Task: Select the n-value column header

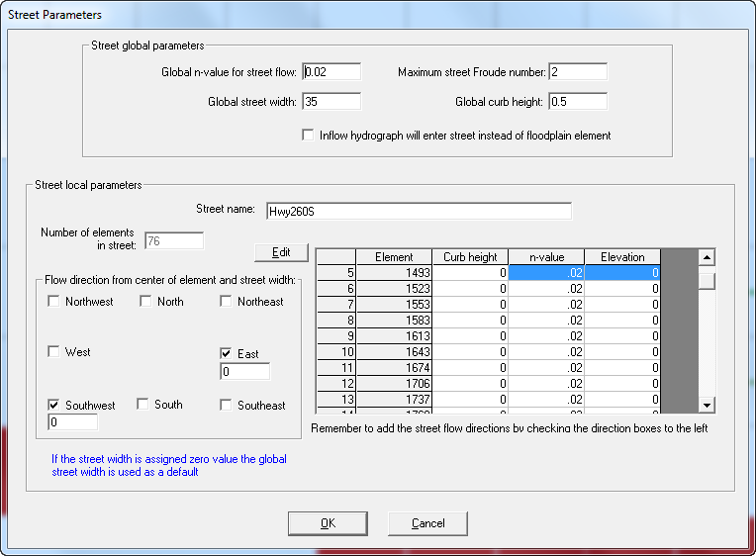Action: coord(546,257)
